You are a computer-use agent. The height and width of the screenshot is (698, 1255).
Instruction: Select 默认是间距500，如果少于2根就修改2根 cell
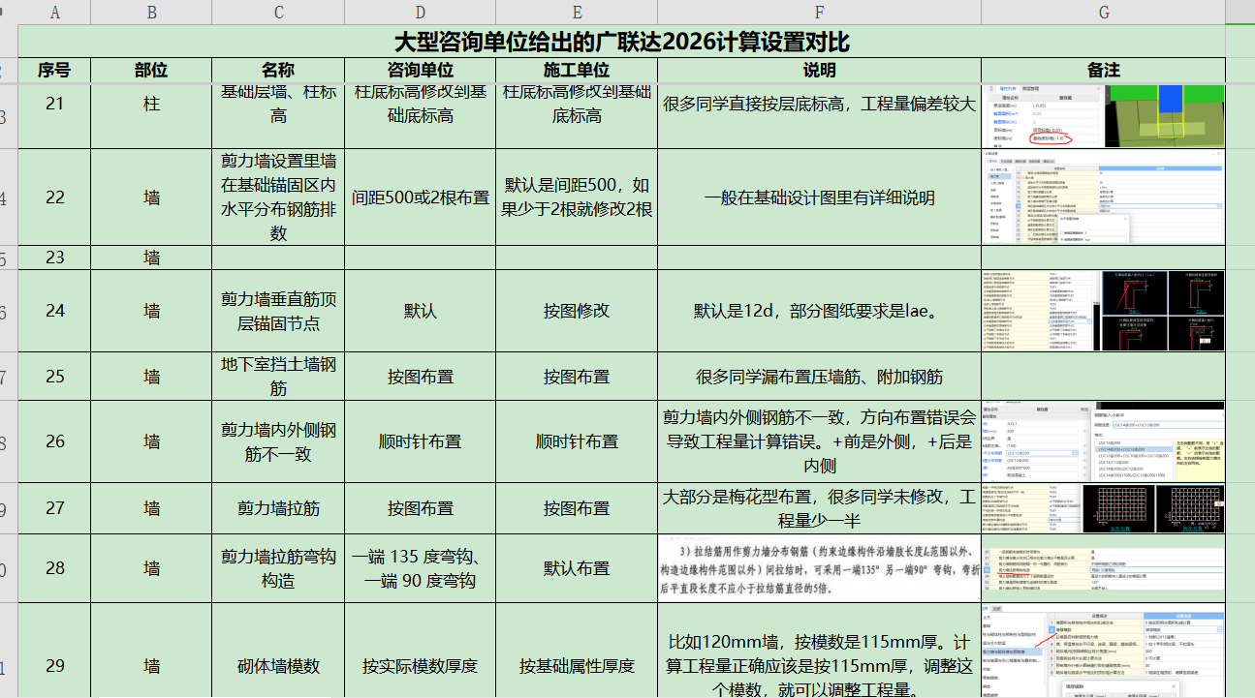coord(577,197)
